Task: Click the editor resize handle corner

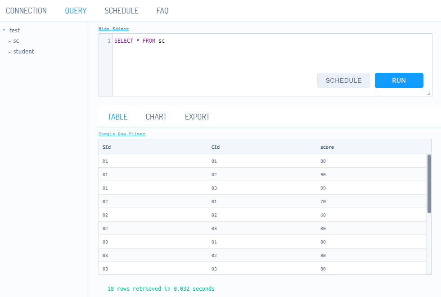Action: click(429, 93)
